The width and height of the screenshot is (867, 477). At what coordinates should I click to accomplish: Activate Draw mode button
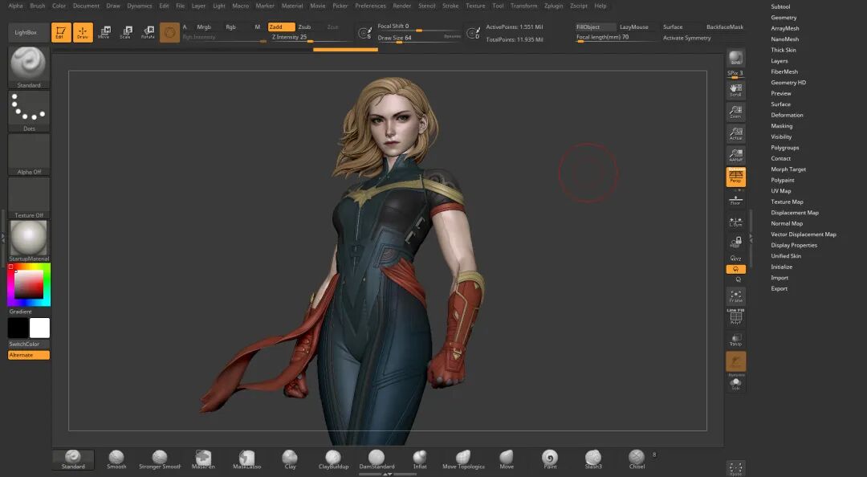click(x=83, y=32)
